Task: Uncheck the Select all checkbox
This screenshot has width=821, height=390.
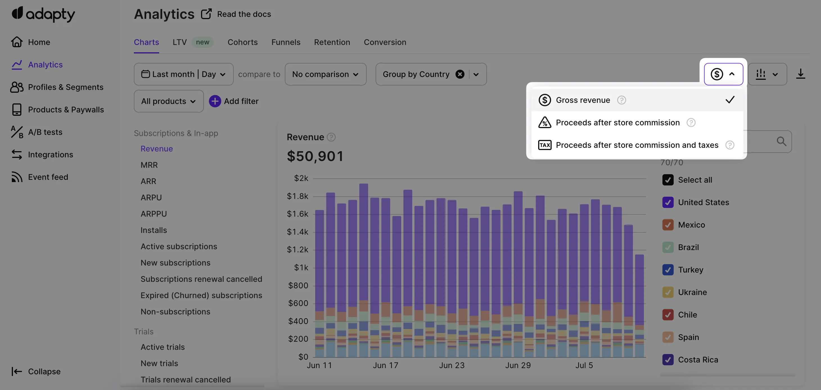Action: coord(668,180)
